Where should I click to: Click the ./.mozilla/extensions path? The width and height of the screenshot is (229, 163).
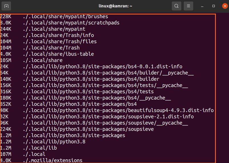click(52, 160)
